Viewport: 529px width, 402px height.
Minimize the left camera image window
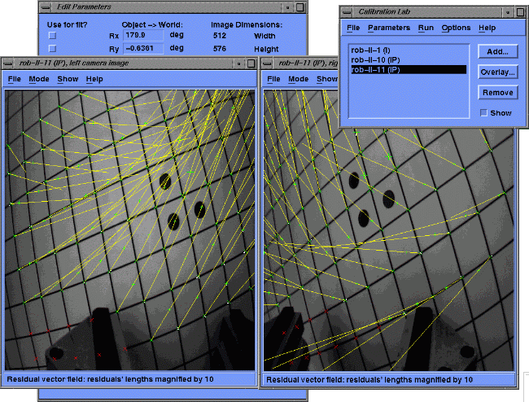[238, 63]
